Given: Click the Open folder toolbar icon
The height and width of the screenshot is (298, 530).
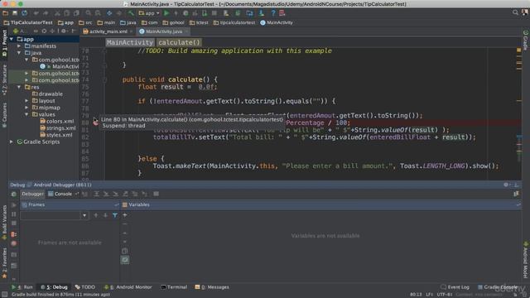Looking at the screenshot, I should 6,13.
